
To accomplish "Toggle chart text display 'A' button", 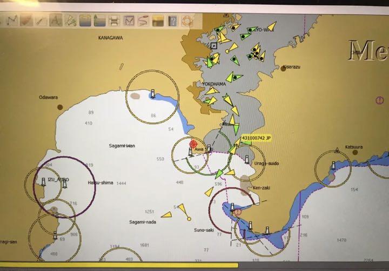I will click(55, 21).
